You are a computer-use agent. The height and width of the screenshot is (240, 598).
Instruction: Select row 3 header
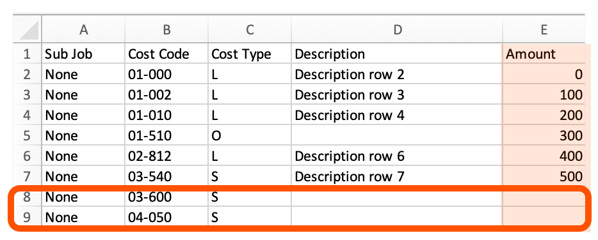(x=28, y=94)
